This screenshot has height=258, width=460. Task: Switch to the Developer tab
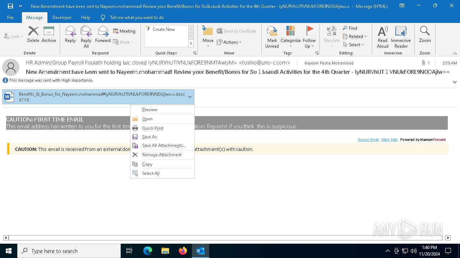(62, 18)
